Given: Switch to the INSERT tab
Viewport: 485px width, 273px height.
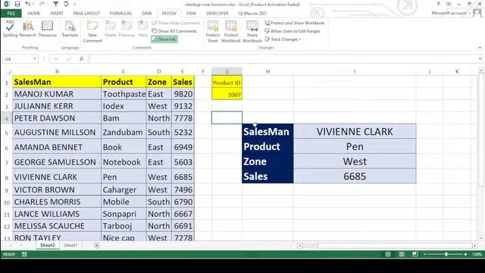Looking at the screenshot, I should click(57, 14).
